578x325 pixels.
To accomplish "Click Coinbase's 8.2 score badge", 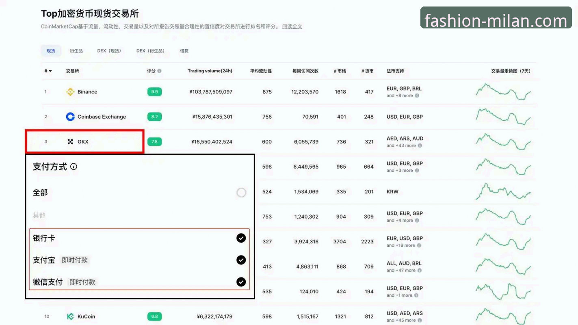I will click(x=154, y=117).
